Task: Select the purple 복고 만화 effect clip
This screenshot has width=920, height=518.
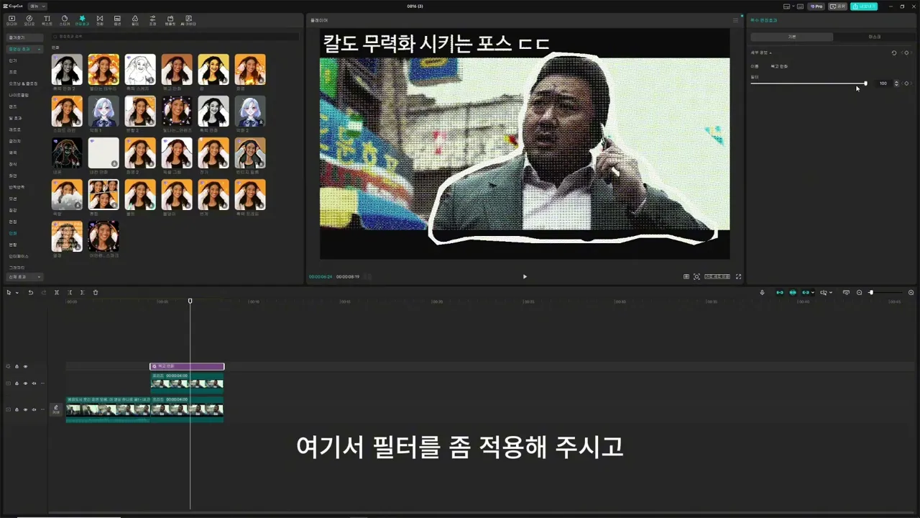Action: click(x=187, y=366)
